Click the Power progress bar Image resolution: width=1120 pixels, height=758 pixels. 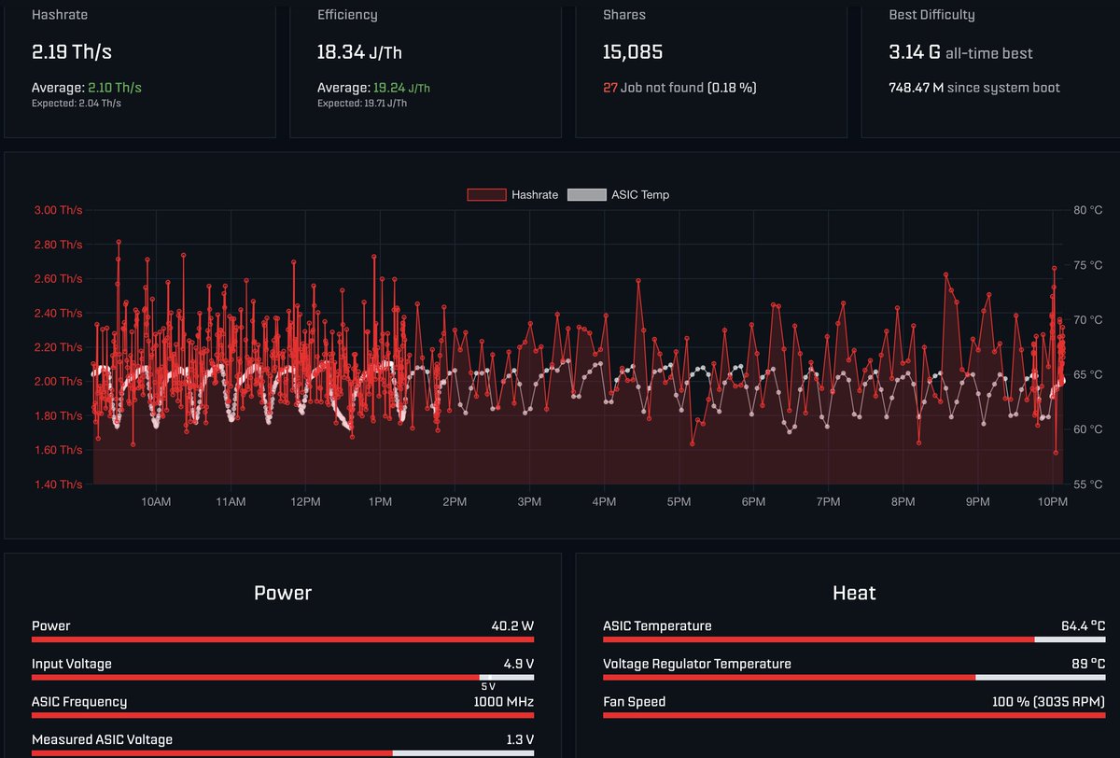(283, 639)
